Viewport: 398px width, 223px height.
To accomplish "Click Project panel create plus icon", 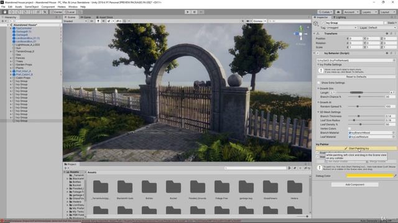I will [66, 168].
